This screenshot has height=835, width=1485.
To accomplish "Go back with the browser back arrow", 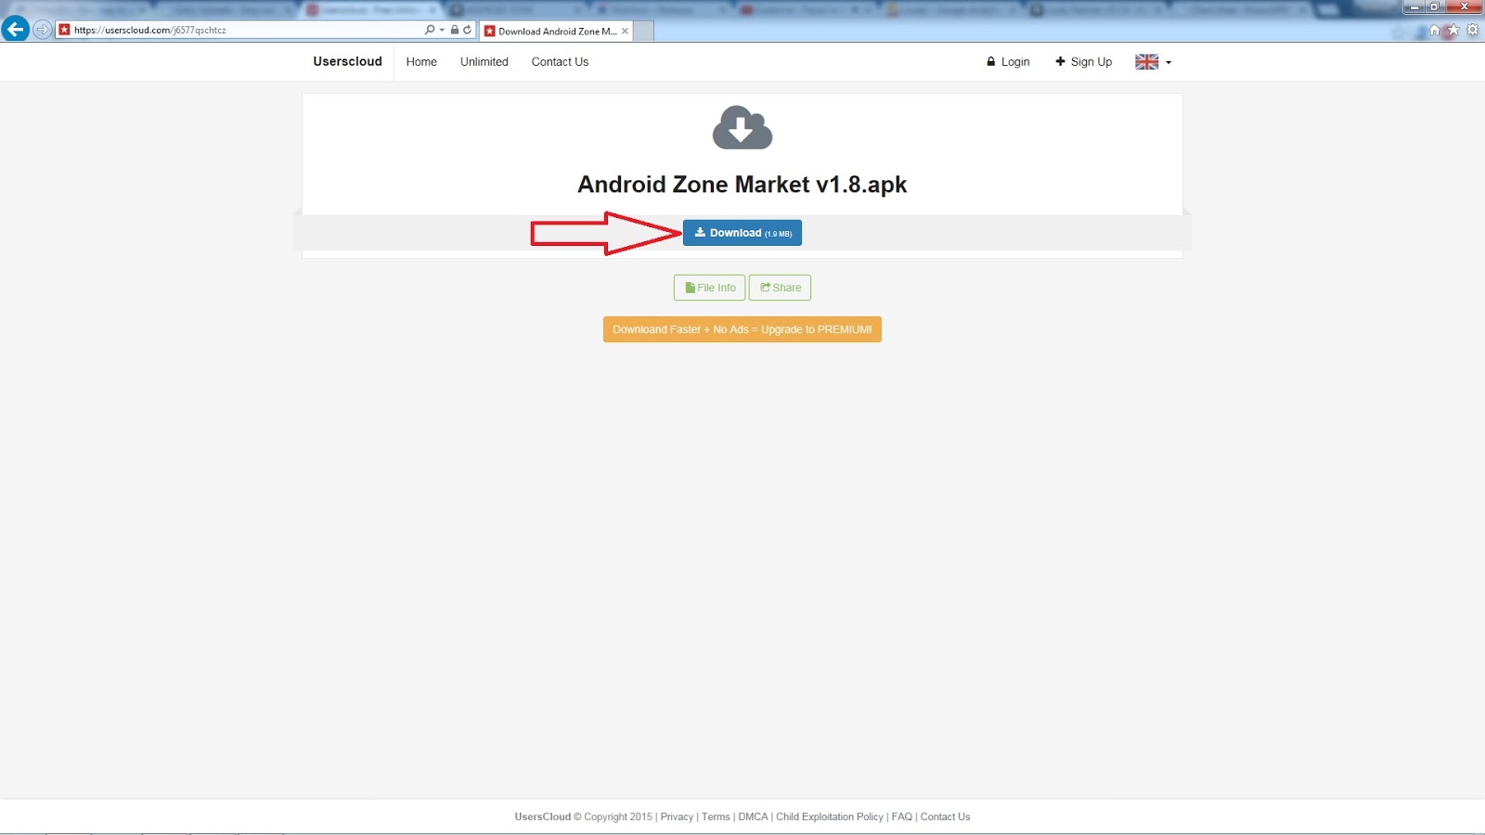I will (x=16, y=29).
